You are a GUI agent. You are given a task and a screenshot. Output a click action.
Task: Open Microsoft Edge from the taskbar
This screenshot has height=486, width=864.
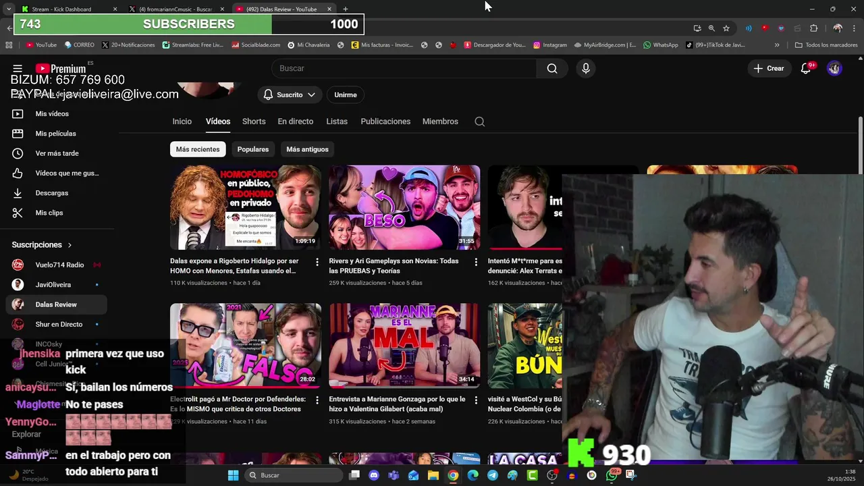[473, 475]
